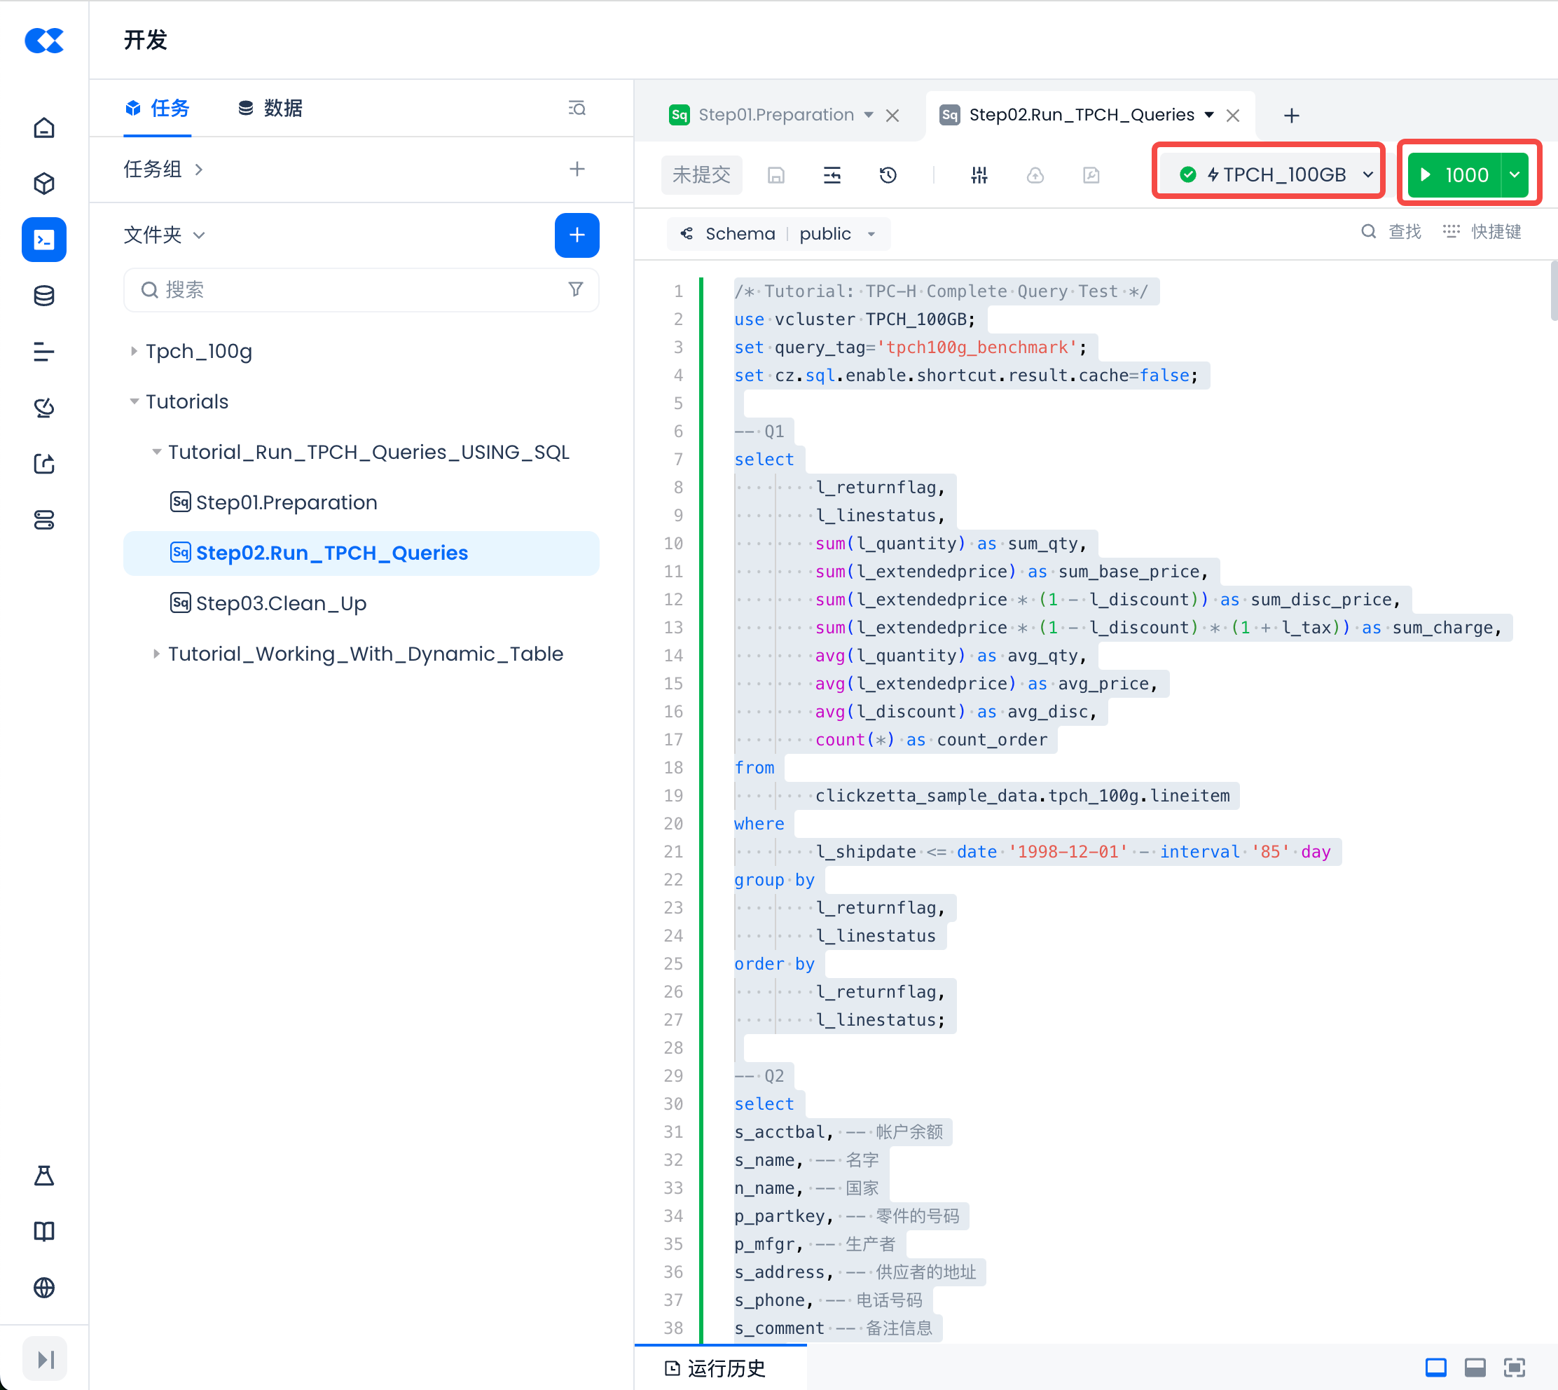Switch to Step01.Preparation editor tab
This screenshot has width=1558, height=1390.
click(771, 116)
